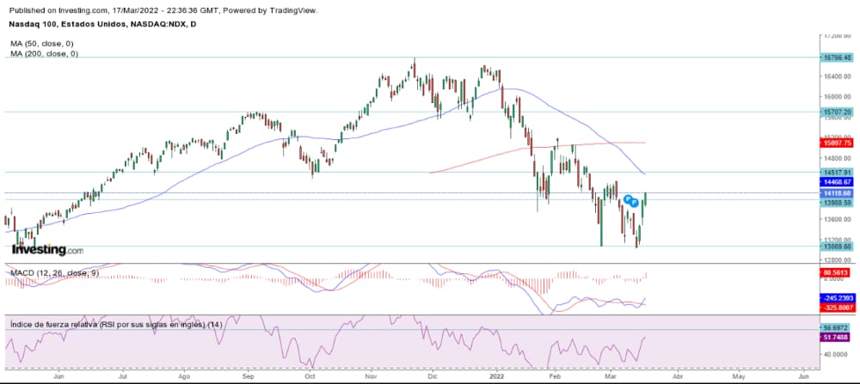Image resolution: width=860 pixels, height=384 pixels.
Task: Click the right-hand blue P event marker
Action: point(634,203)
